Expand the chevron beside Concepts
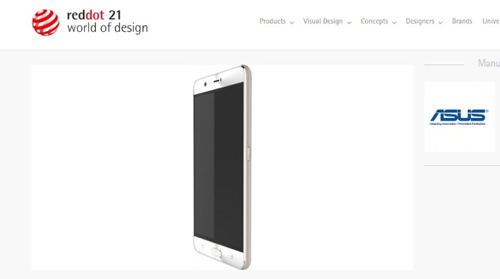The width and height of the screenshot is (500, 279). [x=394, y=22]
